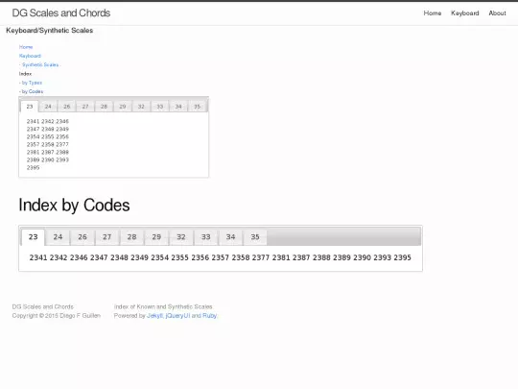
Task: Select tab 23 in the small tab panel
Action: (x=30, y=107)
